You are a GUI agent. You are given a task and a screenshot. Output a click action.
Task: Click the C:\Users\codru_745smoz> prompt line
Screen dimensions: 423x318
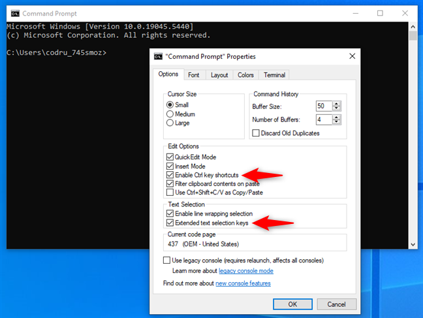57,52
